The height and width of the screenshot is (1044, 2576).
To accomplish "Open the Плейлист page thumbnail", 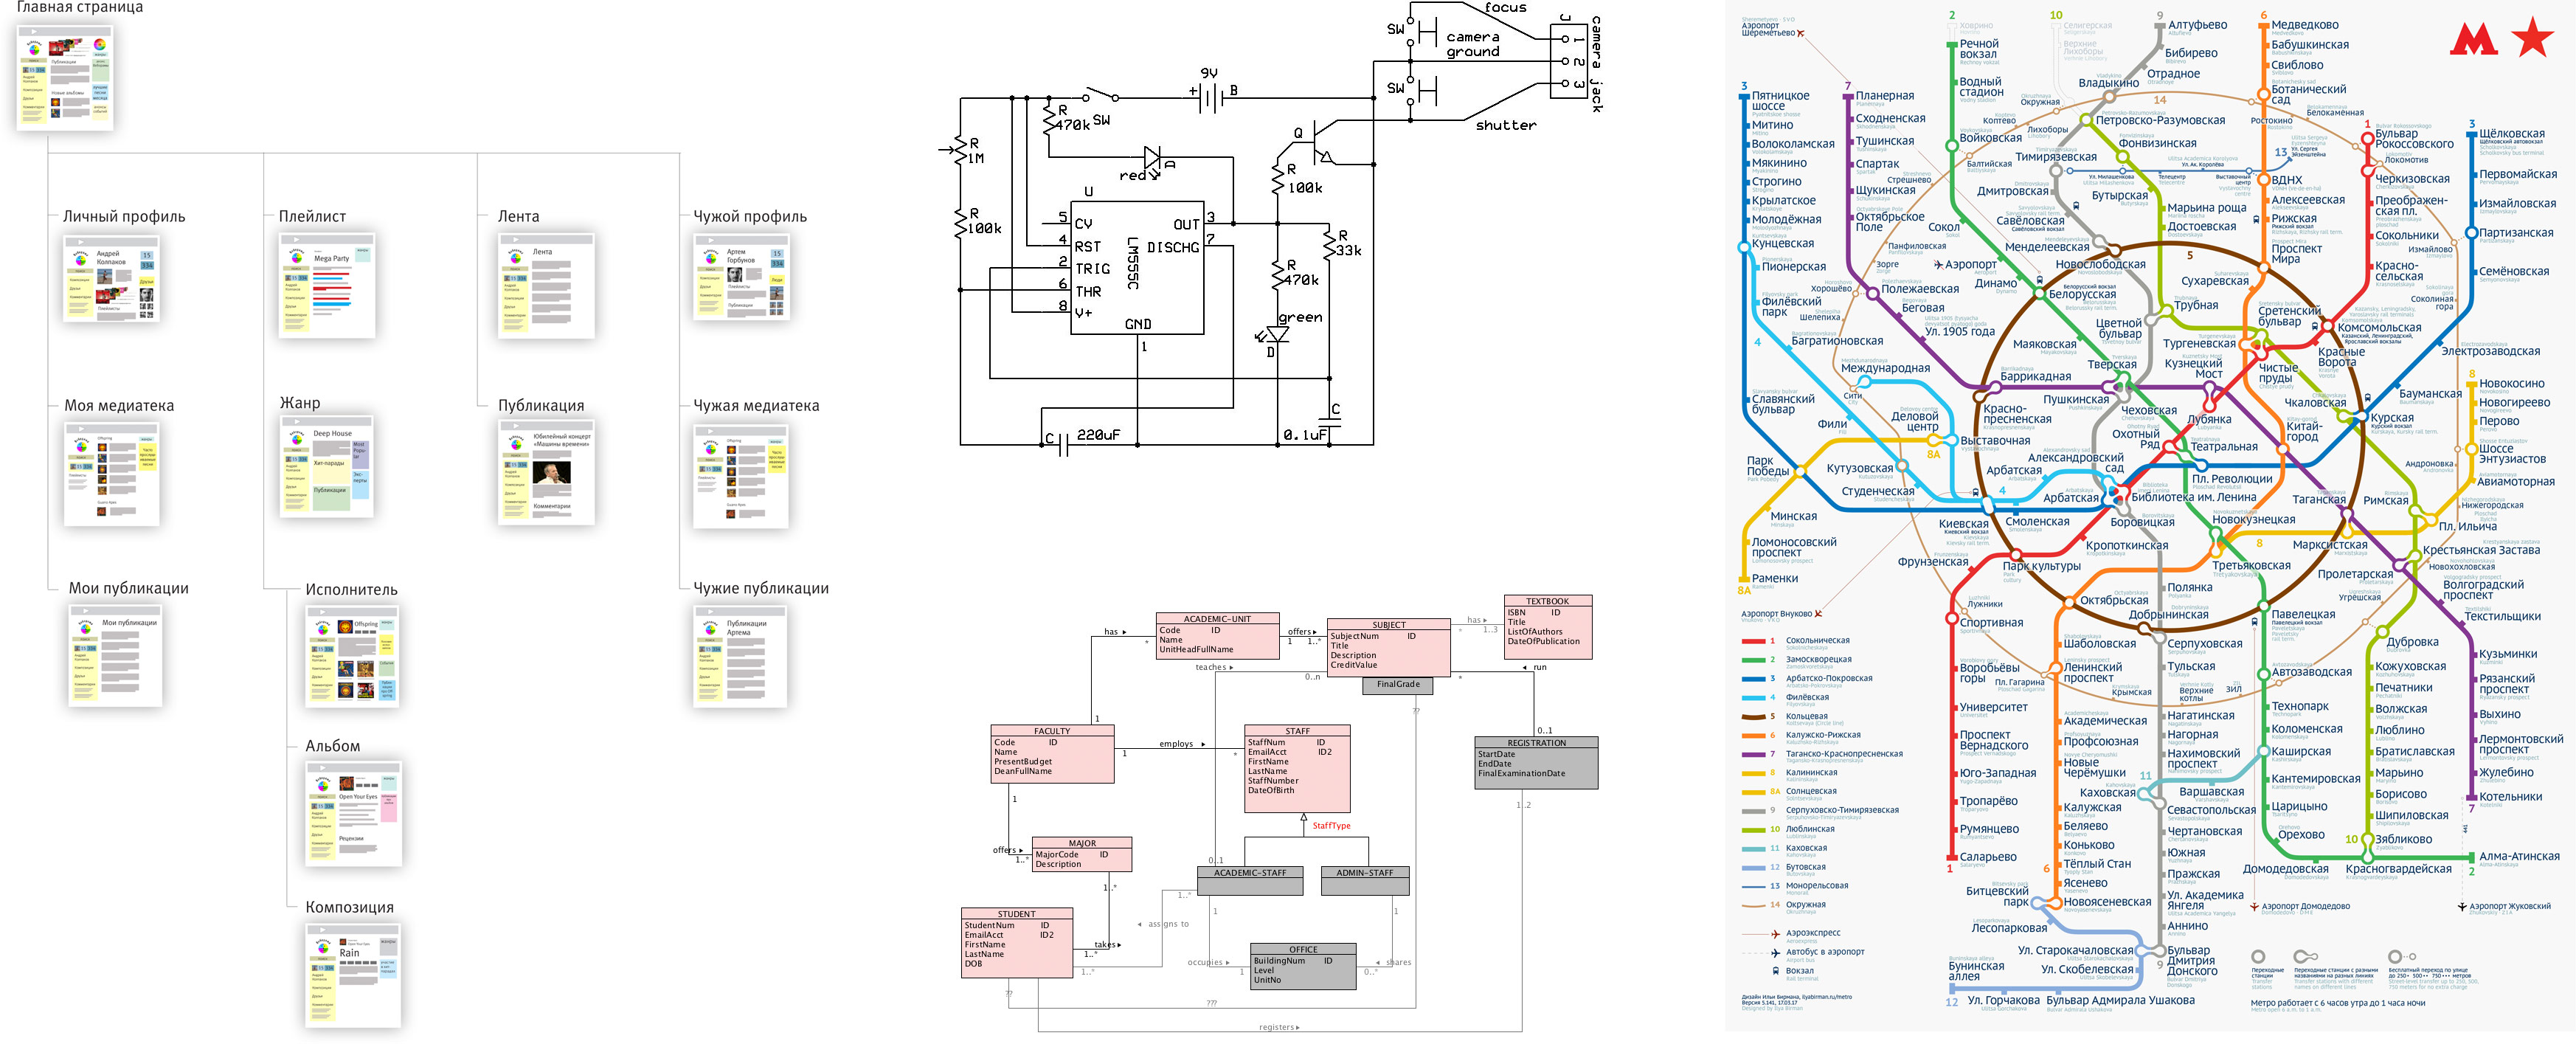I will coord(327,286).
